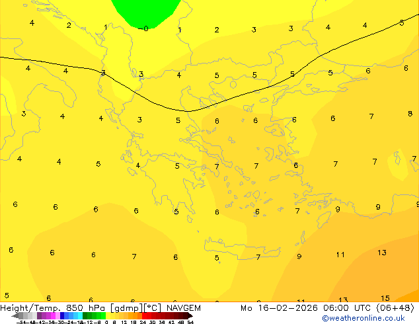Image resolution: width=419 pixels, height=324 pixels.
Task: Click the Crete island outline
Action: pyautogui.click(x=242, y=248)
